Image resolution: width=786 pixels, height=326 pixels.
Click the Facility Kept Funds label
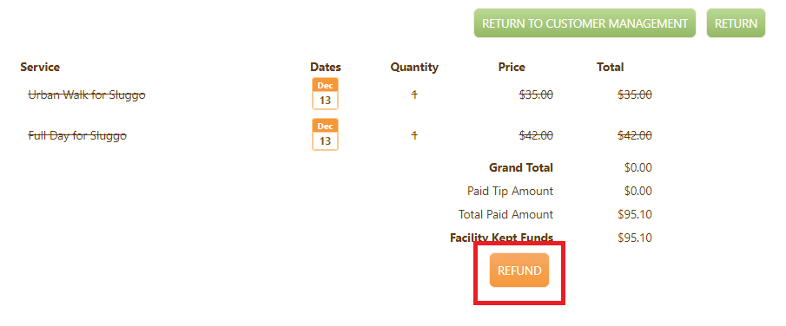click(x=502, y=238)
